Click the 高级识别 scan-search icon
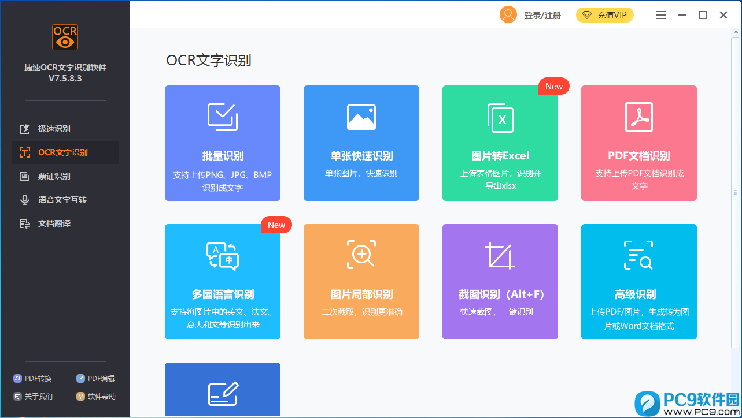Viewport: 742px width, 418px height. tap(639, 255)
